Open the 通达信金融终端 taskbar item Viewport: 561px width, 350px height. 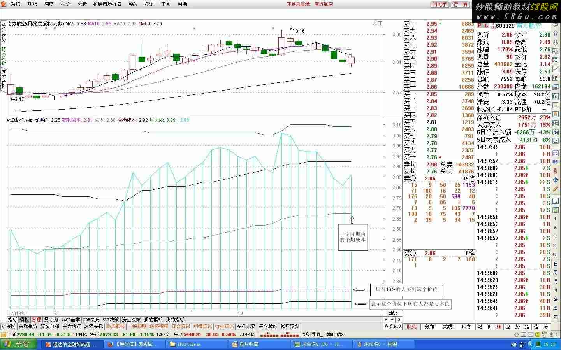pos(72,344)
